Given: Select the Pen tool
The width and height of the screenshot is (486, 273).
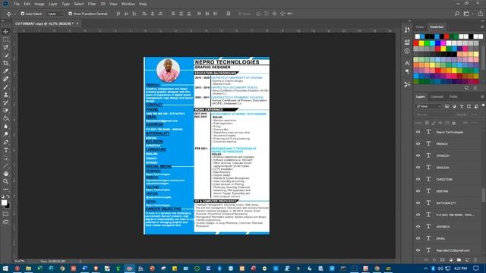Looking at the screenshot, I should pyautogui.click(x=5, y=142).
